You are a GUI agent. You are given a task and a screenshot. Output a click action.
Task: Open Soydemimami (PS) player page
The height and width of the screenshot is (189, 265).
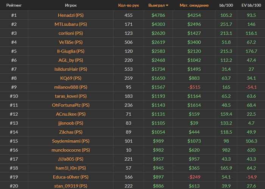click(71, 141)
